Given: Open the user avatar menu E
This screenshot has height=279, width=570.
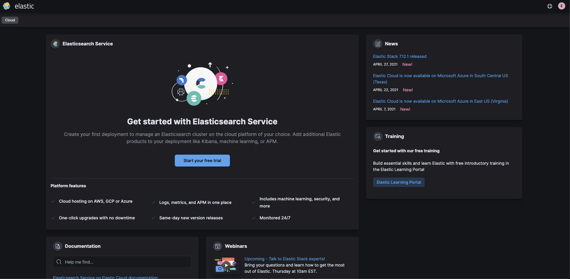Looking at the screenshot, I should pyautogui.click(x=562, y=6).
